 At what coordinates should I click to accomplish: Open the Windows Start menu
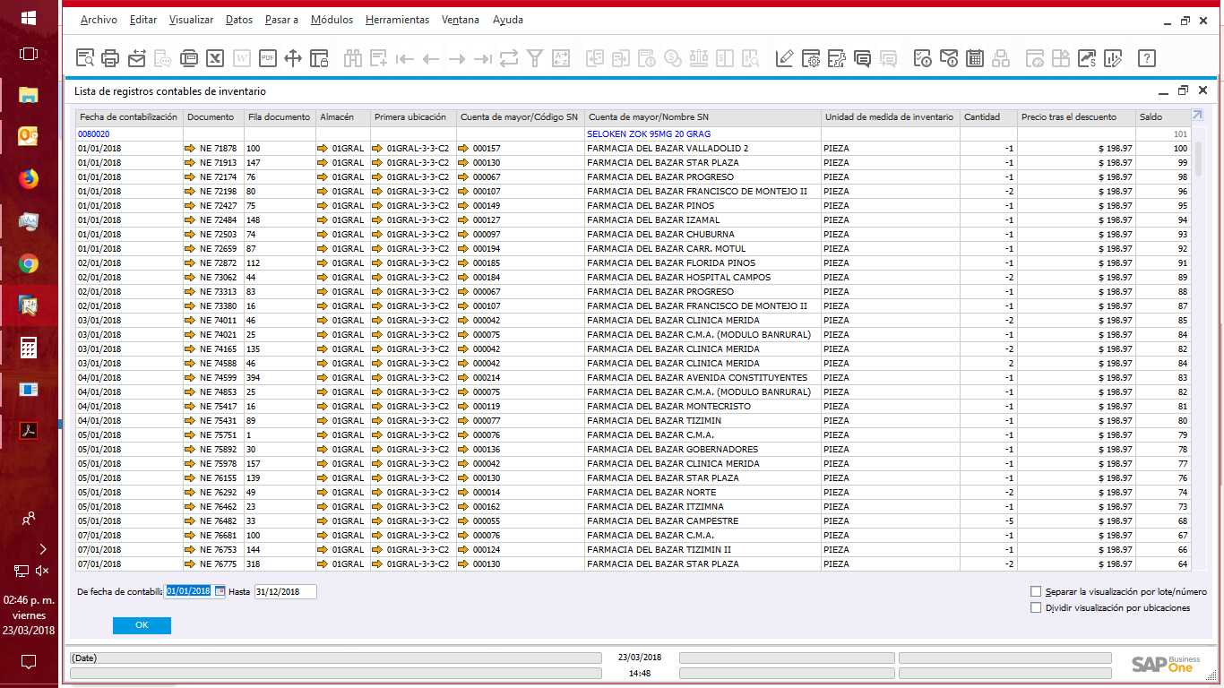(x=29, y=18)
